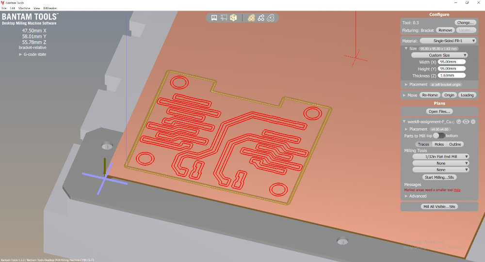Open the View menu

pos(36,8)
